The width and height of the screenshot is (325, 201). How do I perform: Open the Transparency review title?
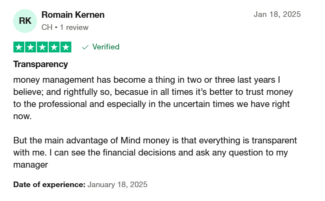41,64
